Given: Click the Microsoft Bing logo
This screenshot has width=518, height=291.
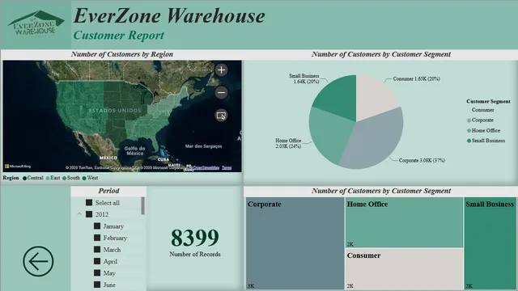Looking at the screenshot, I should tap(18, 167).
